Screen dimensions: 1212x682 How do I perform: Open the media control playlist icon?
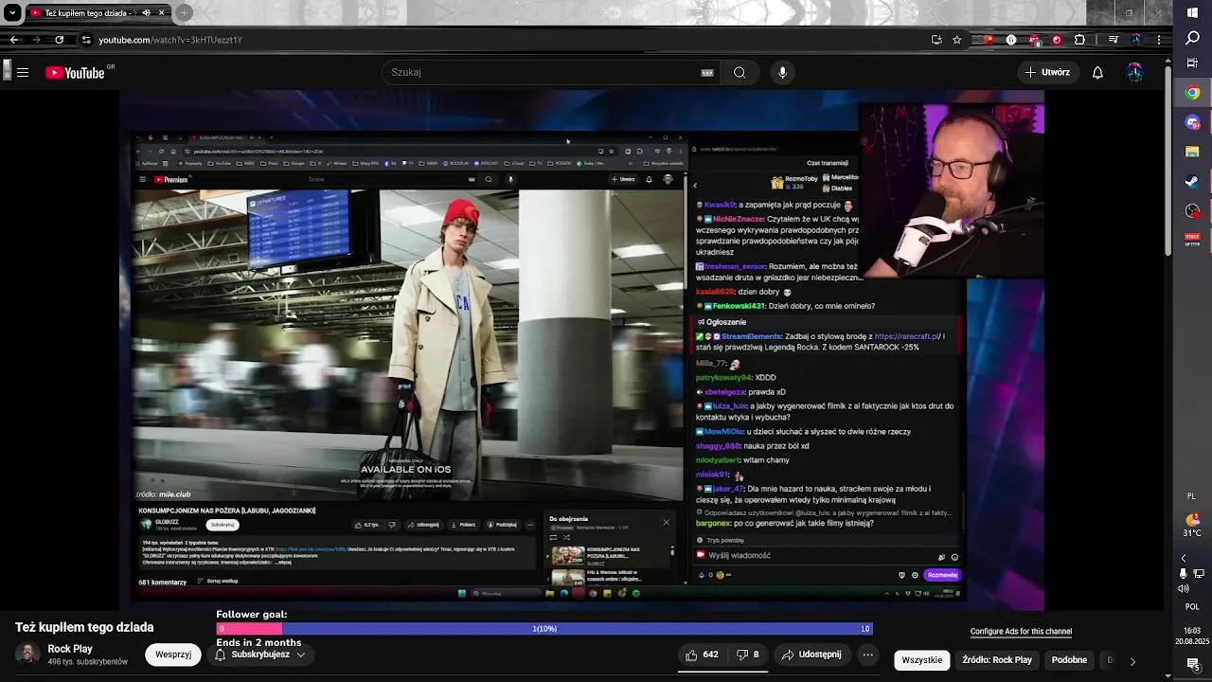pyautogui.click(x=1114, y=40)
